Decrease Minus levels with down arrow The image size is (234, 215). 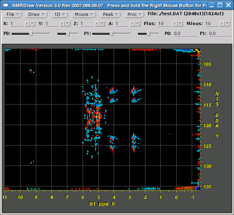(227, 24)
